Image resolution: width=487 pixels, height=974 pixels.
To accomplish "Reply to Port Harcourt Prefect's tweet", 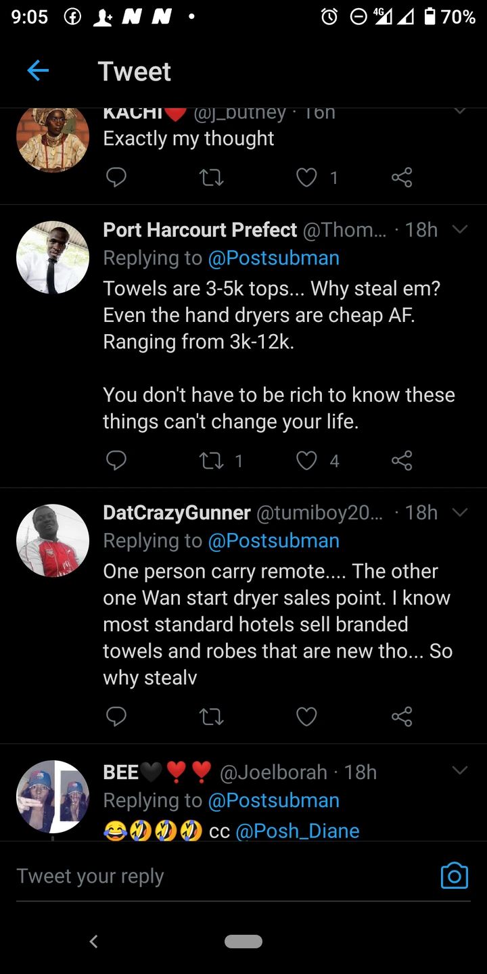I will click(x=116, y=461).
